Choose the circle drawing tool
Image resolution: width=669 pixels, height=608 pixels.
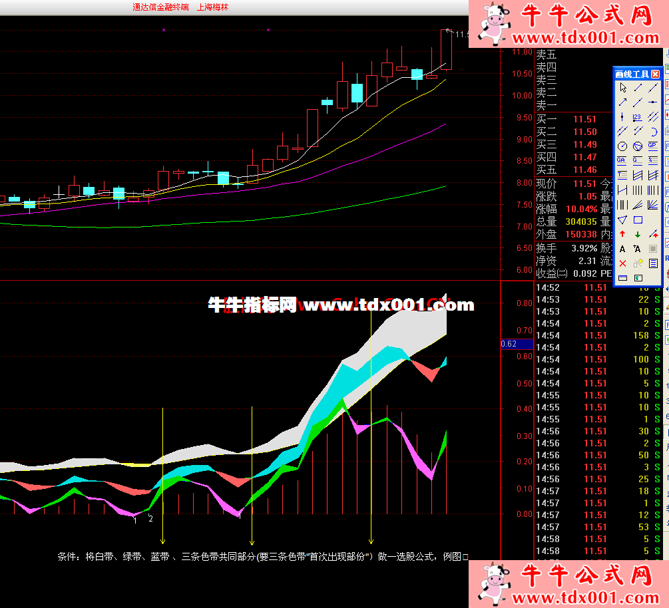[x=622, y=146]
